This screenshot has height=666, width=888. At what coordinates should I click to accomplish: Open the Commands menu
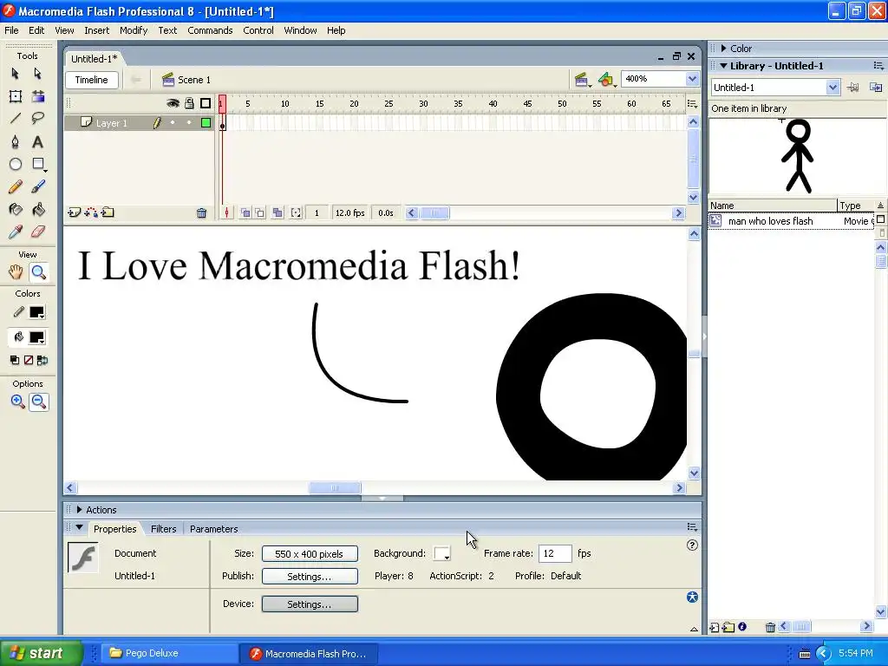coord(210,30)
